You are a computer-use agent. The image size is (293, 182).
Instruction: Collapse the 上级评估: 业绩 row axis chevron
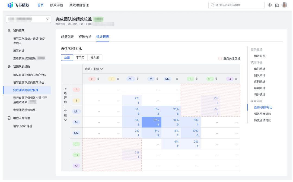pyautogui.click(x=65, y=120)
